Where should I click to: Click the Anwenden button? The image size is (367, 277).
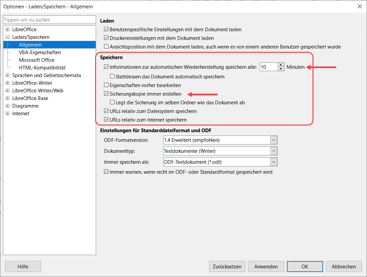pyautogui.click(x=266, y=267)
